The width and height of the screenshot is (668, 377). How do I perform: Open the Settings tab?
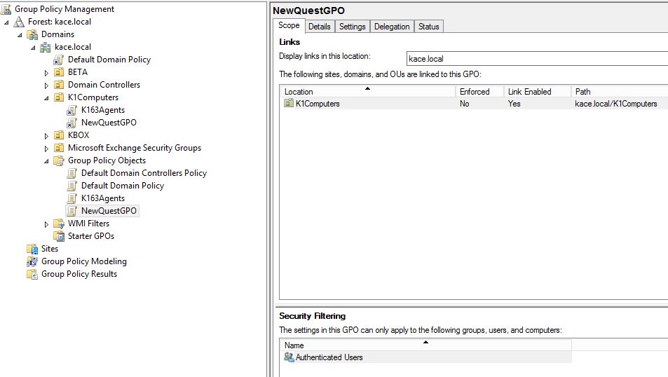tap(353, 27)
